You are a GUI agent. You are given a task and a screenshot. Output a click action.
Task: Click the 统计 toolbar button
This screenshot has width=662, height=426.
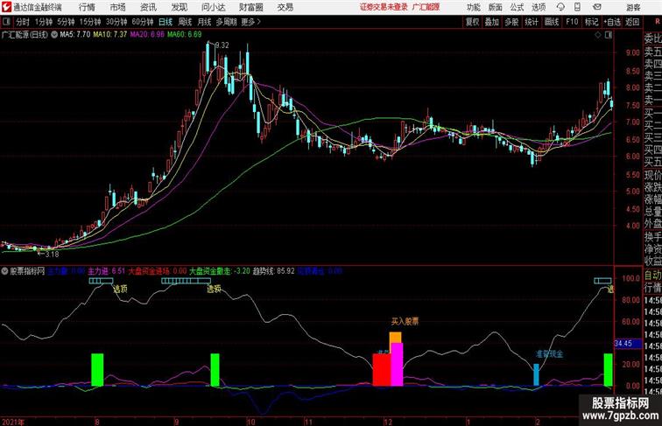(x=532, y=22)
